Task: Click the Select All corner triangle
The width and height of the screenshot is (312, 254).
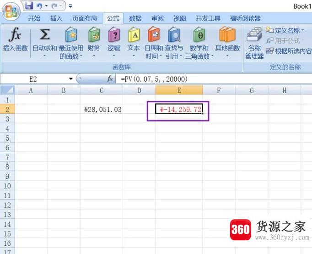Action: click(8, 90)
